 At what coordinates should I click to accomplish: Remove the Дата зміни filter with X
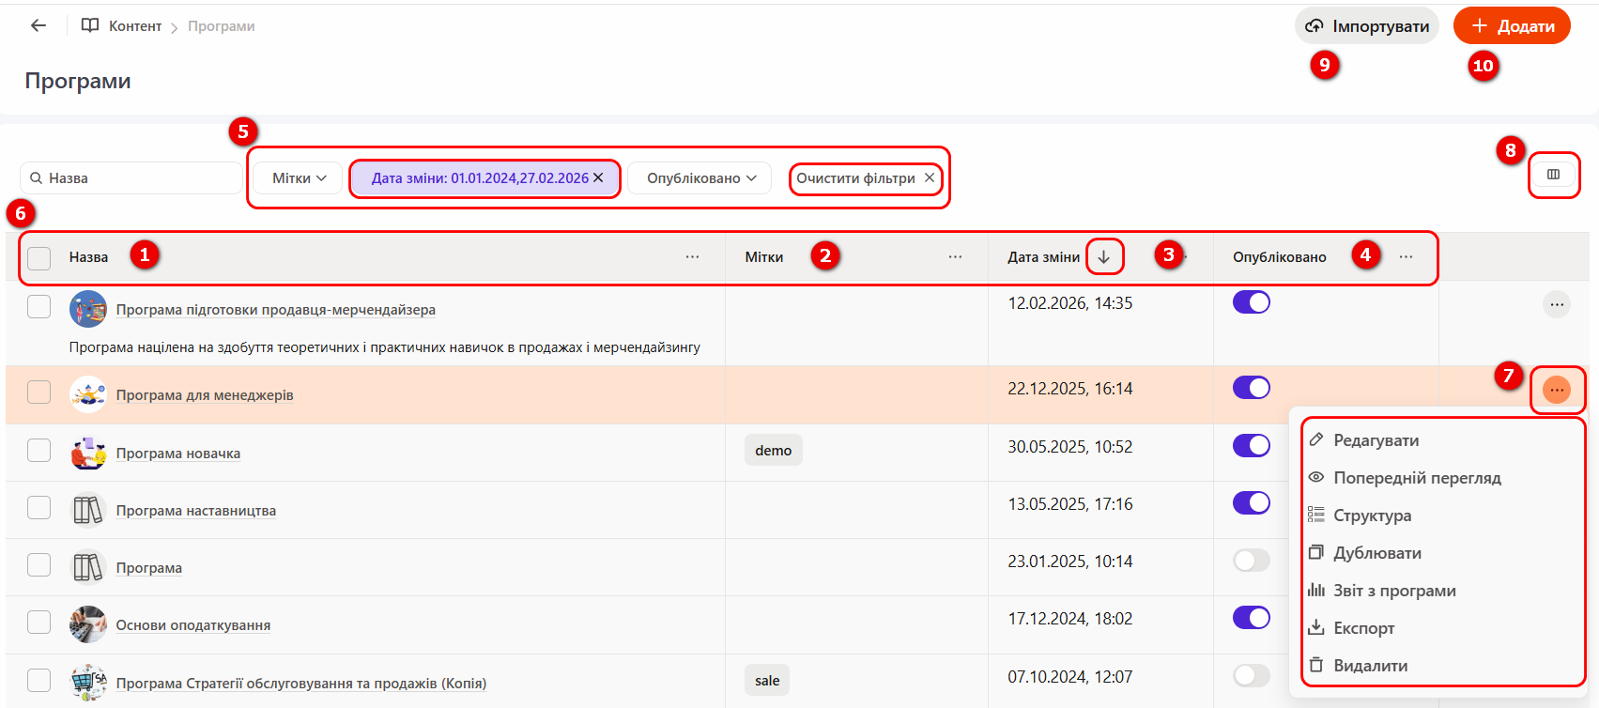[598, 177]
